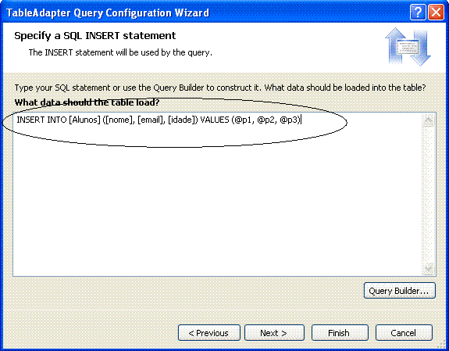Click the SQL box scrollbar up arrow
449x351 pixels.
click(x=429, y=120)
